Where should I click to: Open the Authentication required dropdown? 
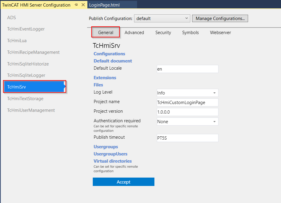click(x=187, y=122)
